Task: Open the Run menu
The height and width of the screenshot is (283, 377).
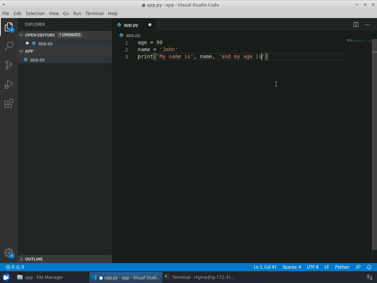Action: coord(77,14)
